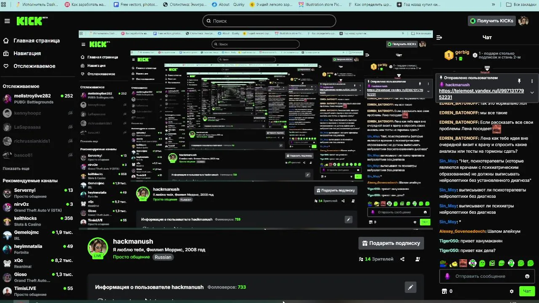Click the KICK logo in the top-left header

coord(32,21)
